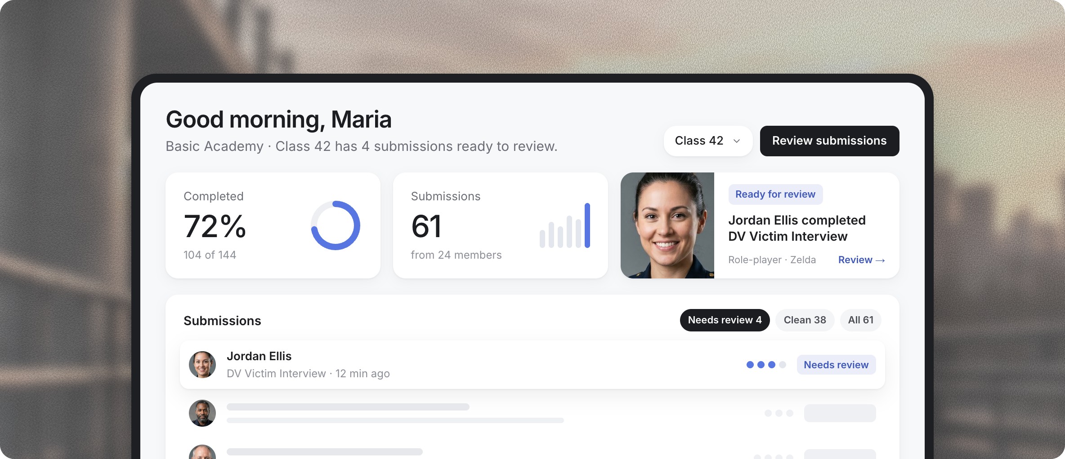Image resolution: width=1065 pixels, height=459 pixels.
Task: Show All 61 submissions tab
Action: tap(860, 320)
